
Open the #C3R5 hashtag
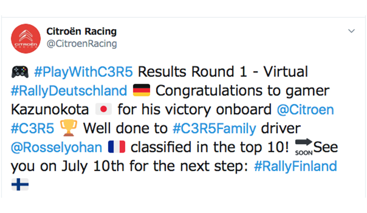(x=32, y=129)
